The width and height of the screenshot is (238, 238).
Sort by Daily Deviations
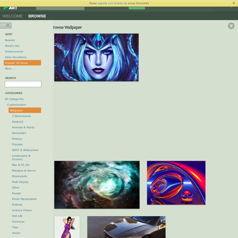click(x=15, y=57)
